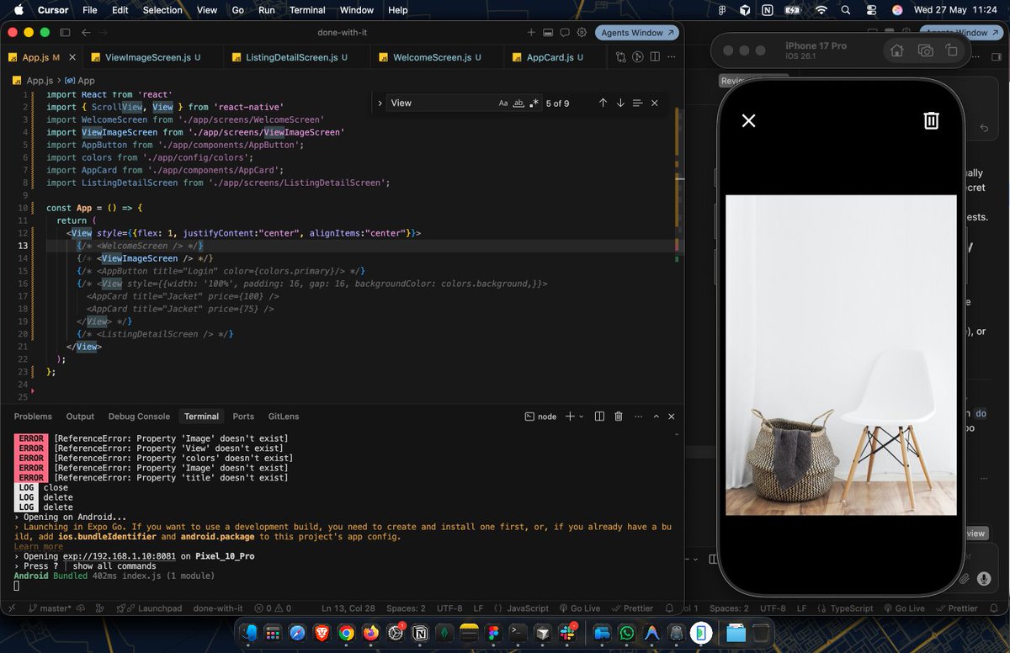
Task: Take a simulator screenshot with the camera icon
Action: (x=925, y=50)
